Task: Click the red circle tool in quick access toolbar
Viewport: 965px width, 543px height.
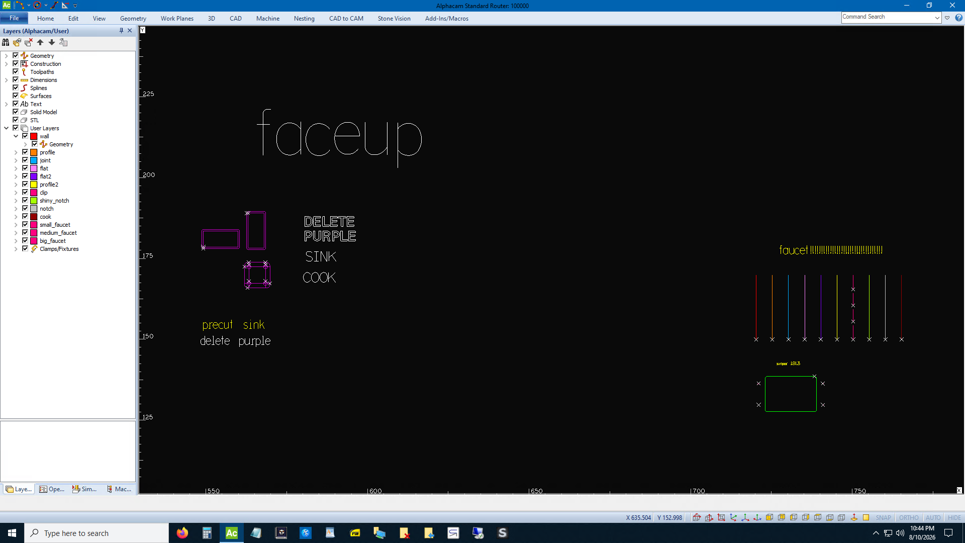Action: coord(37,6)
